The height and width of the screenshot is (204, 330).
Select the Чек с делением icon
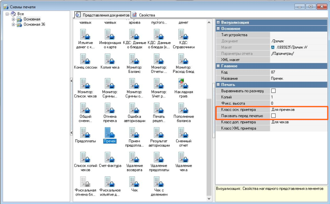159,182
